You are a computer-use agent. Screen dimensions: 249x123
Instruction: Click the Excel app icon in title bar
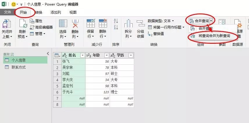[4, 4]
